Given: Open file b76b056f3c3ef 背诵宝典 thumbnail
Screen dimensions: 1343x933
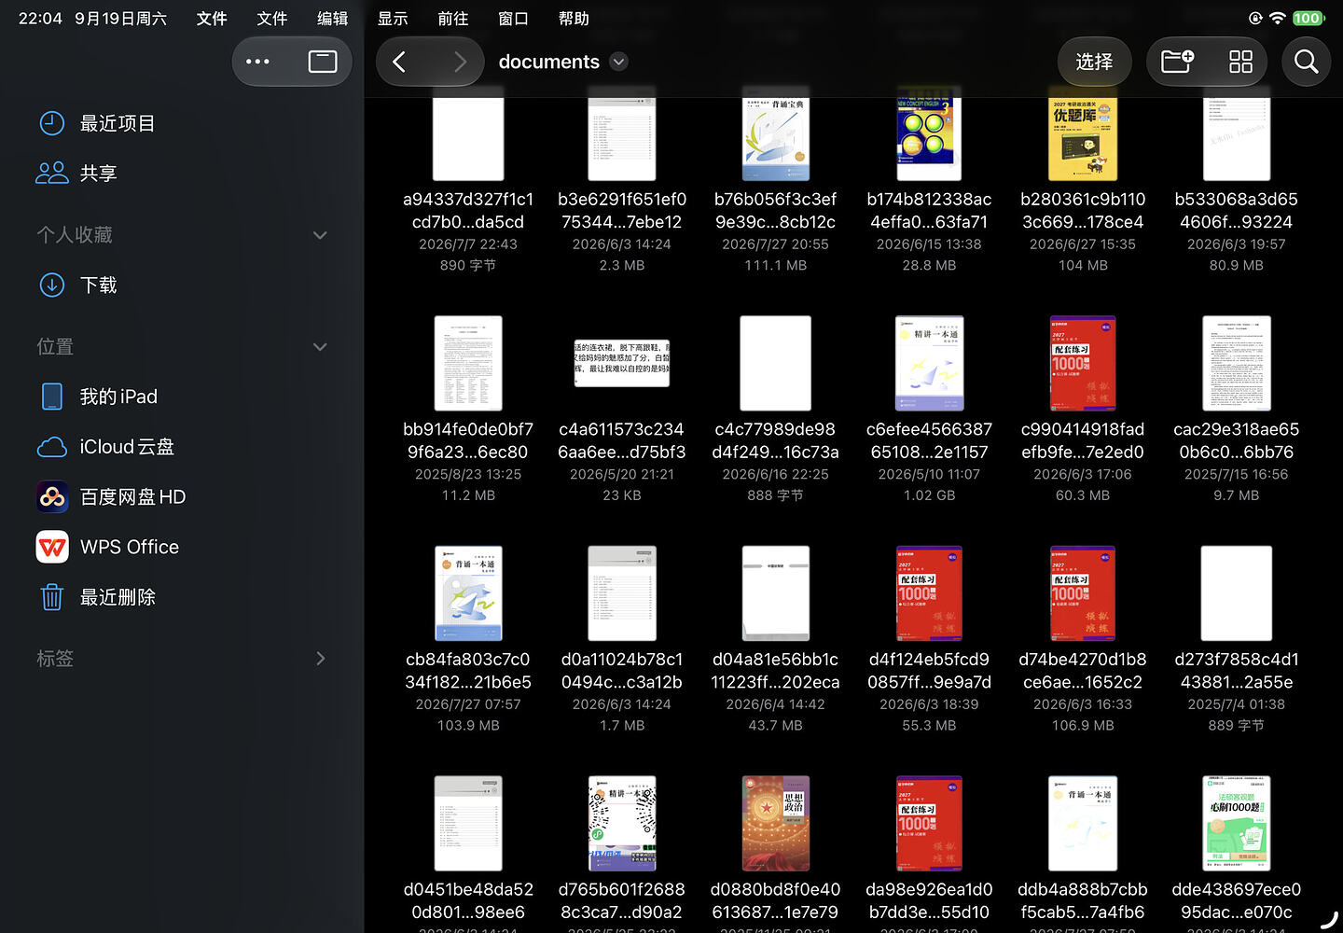Looking at the screenshot, I should [x=776, y=136].
